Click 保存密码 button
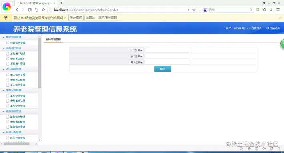Viewport: 284px width, 153px height. (76, 18)
